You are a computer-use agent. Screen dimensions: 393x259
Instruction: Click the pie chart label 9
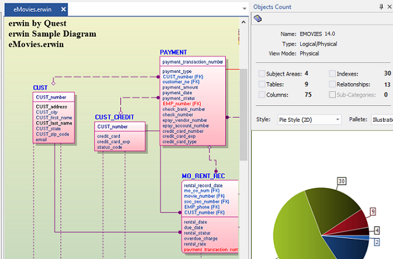coord(373,212)
